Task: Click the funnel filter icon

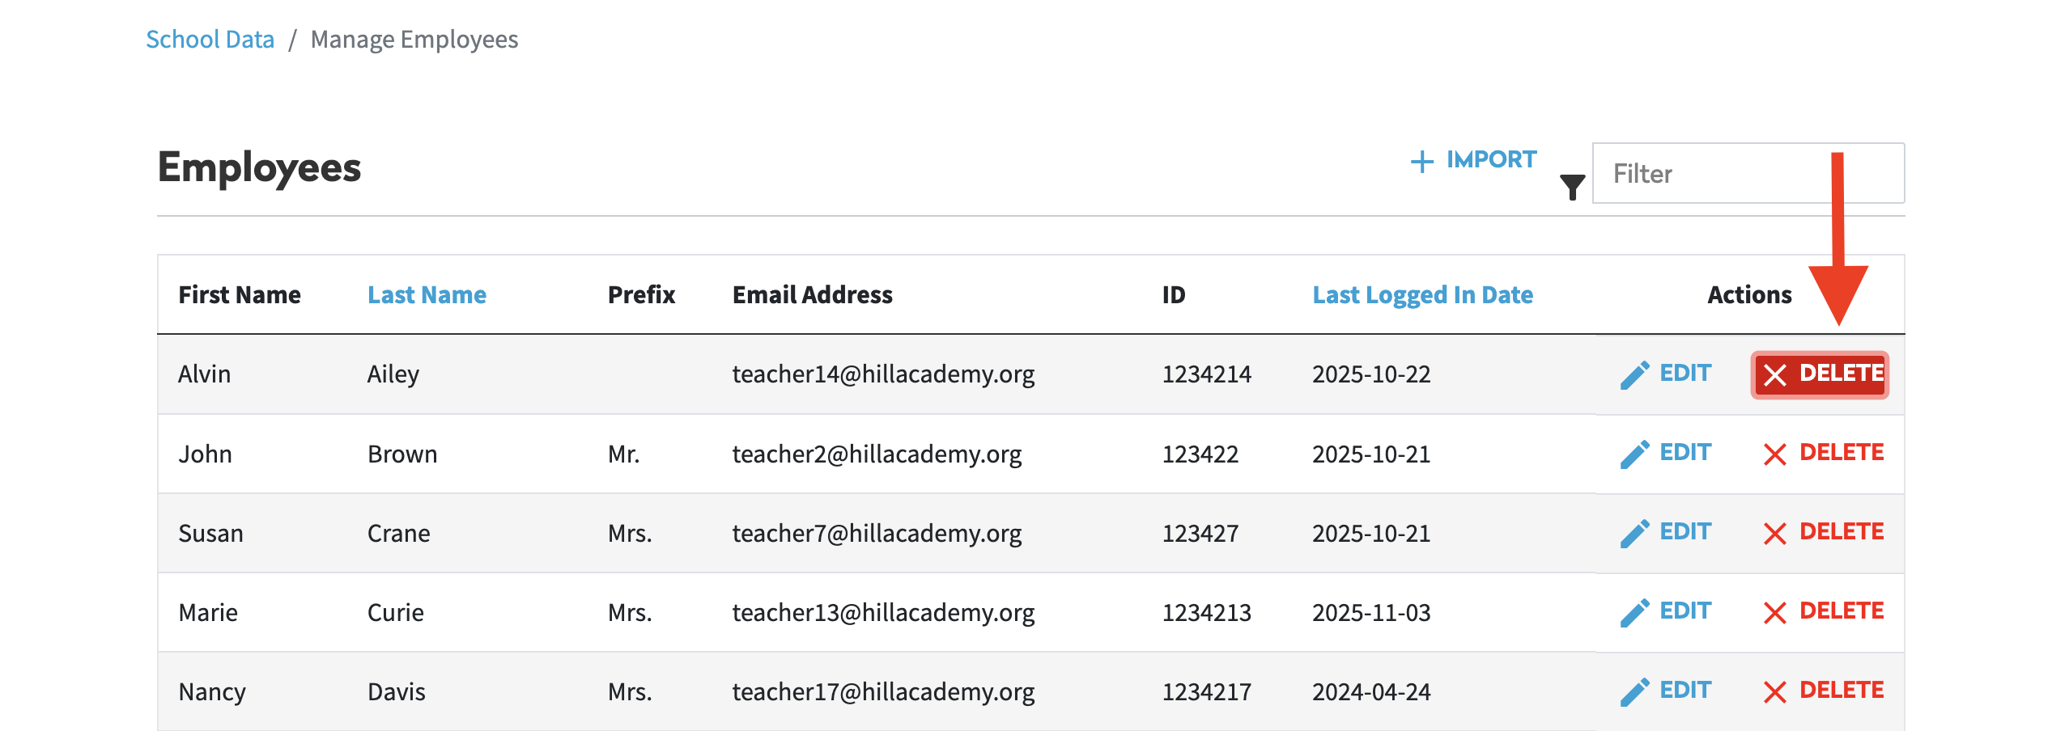Action: 1572,187
